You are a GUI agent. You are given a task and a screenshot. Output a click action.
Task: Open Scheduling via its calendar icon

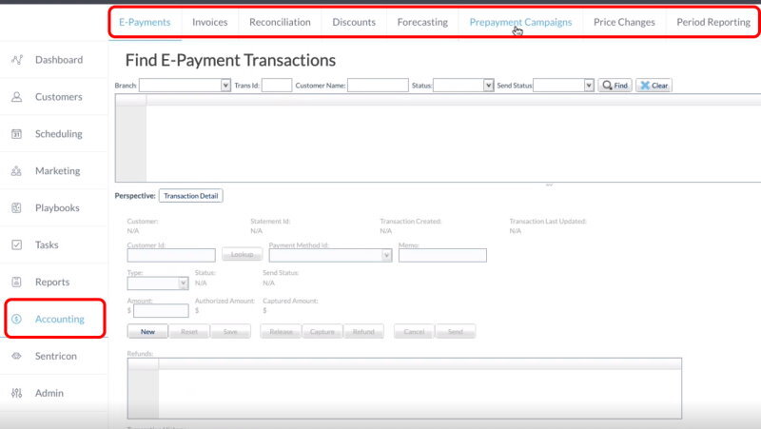pos(17,134)
